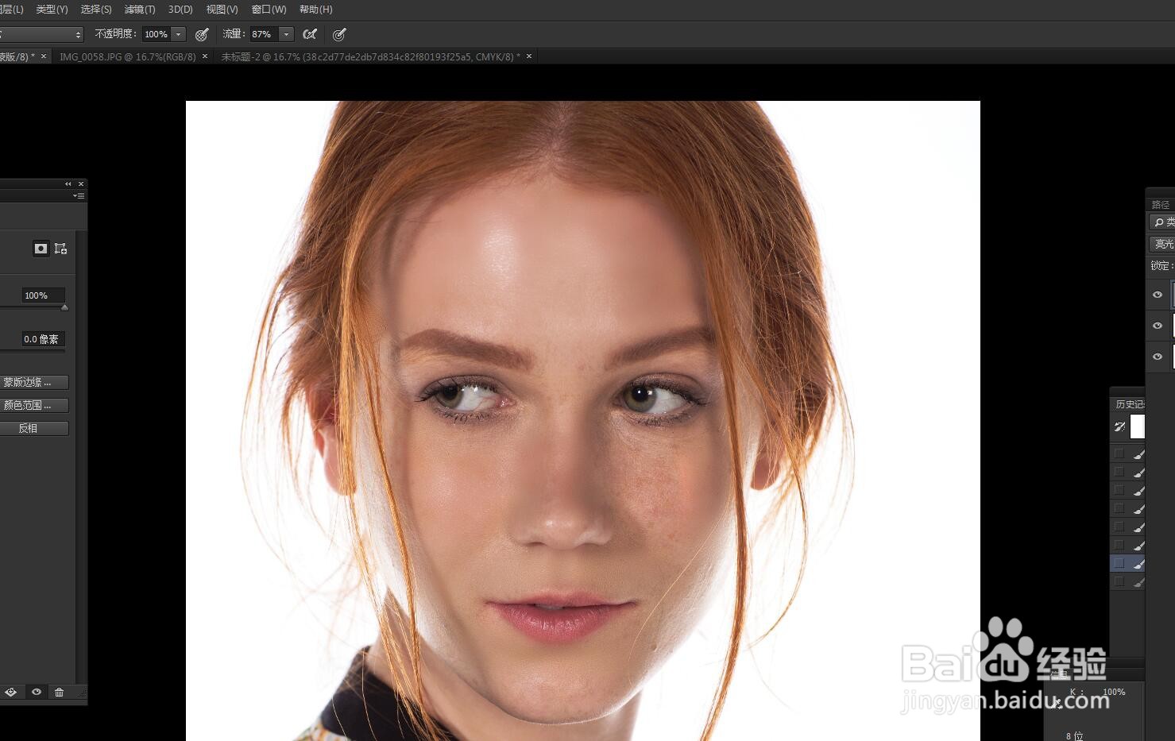Switch to the IMG_0058.JPG document tab
The image size is (1175, 741).
pyautogui.click(x=127, y=56)
